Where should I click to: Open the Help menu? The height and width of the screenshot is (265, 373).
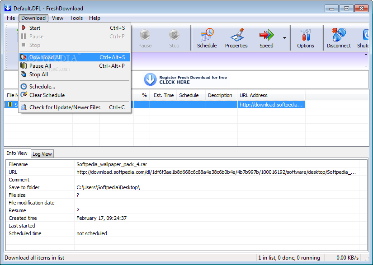click(94, 18)
